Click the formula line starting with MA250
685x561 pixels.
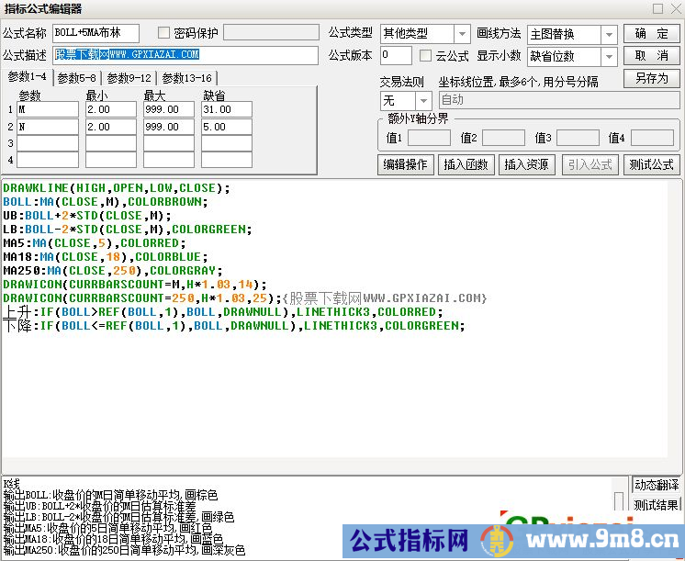pos(113,271)
